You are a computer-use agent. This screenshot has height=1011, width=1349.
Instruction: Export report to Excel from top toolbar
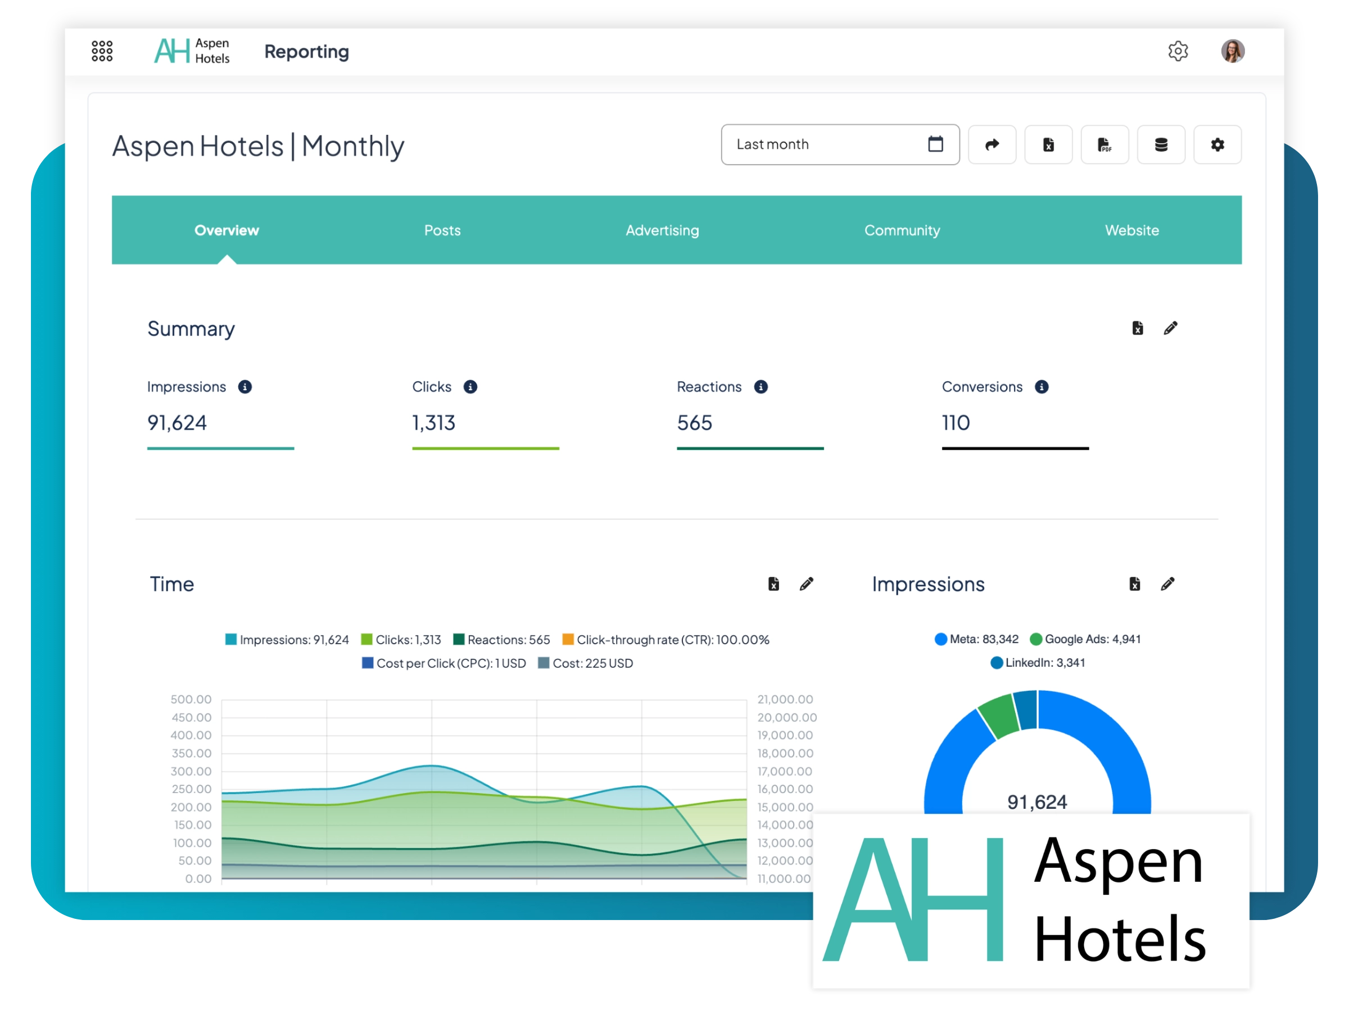(x=1048, y=144)
